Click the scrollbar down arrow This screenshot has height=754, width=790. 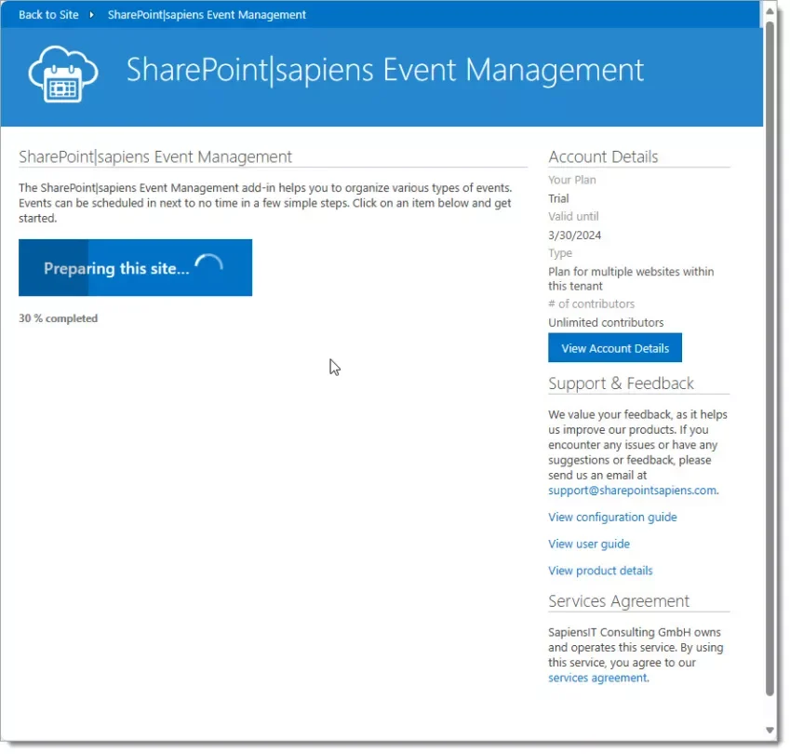click(770, 730)
